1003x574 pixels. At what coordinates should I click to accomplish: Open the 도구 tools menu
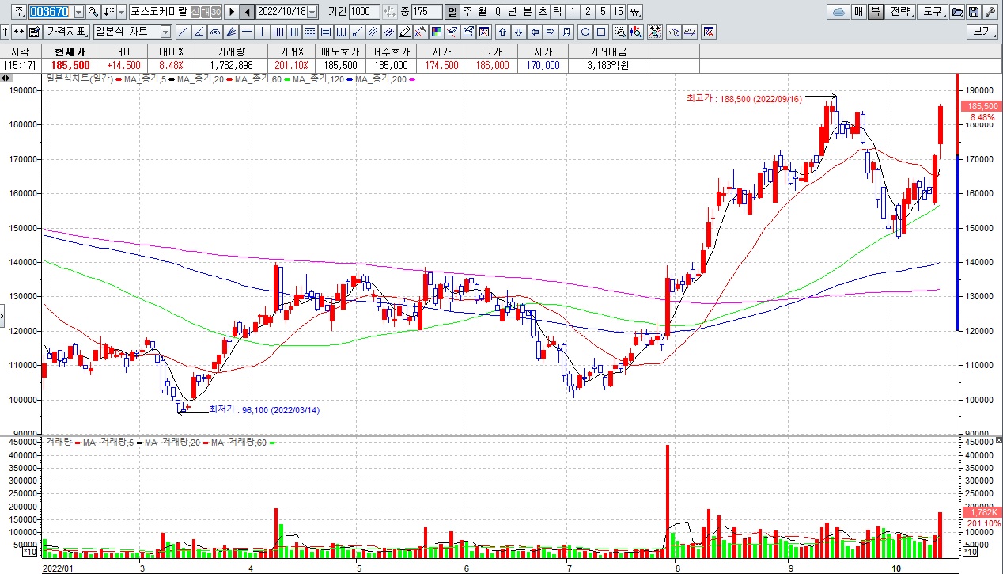click(x=933, y=12)
